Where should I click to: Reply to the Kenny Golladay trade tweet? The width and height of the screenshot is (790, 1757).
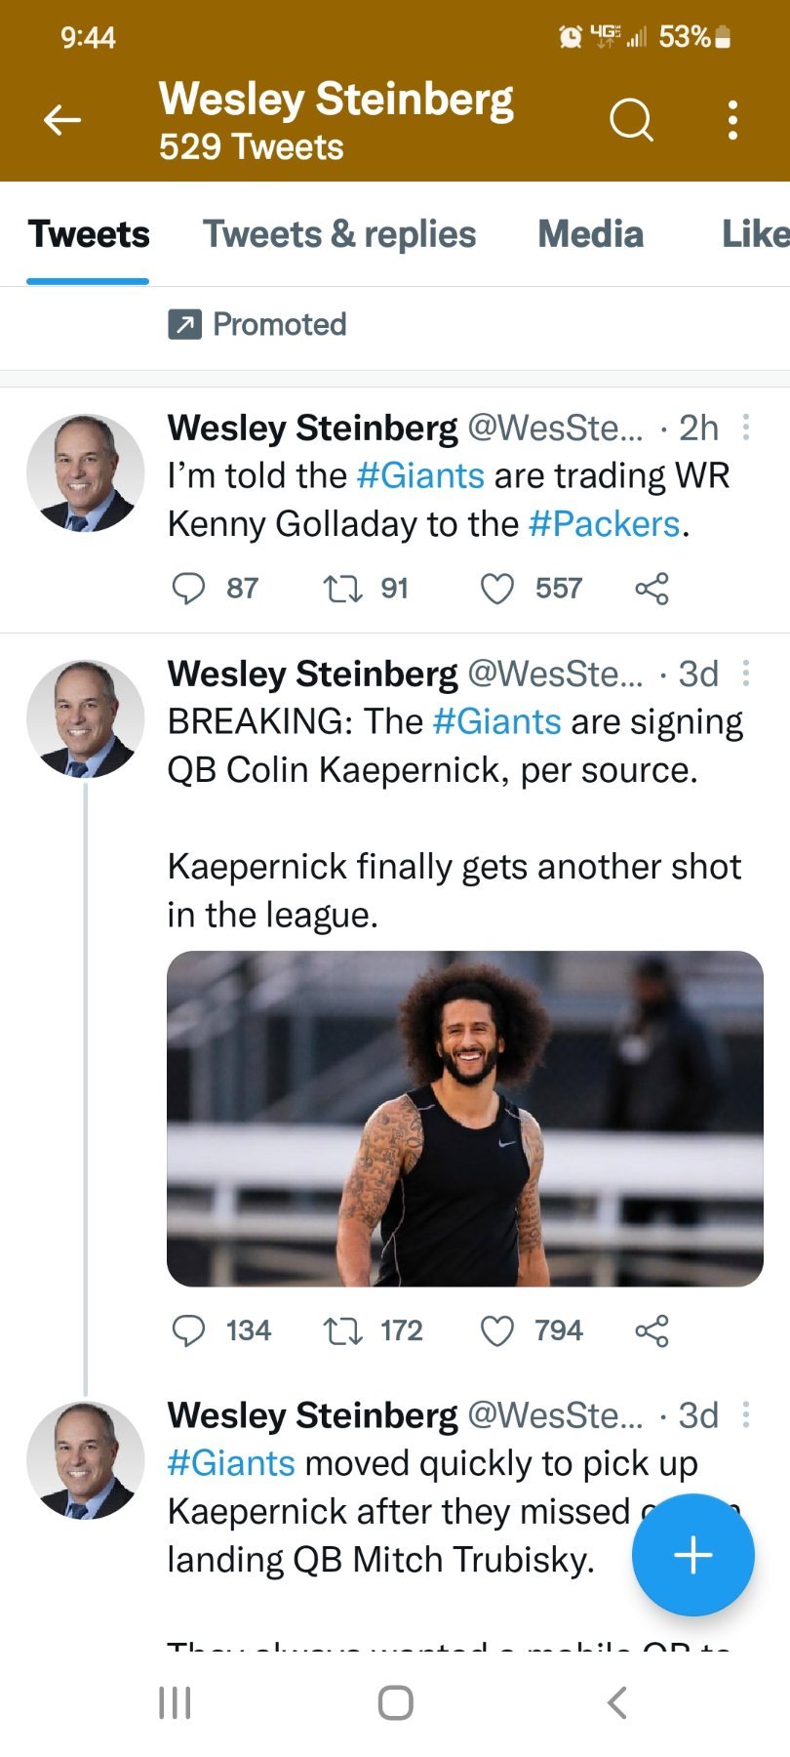click(x=188, y=589)
